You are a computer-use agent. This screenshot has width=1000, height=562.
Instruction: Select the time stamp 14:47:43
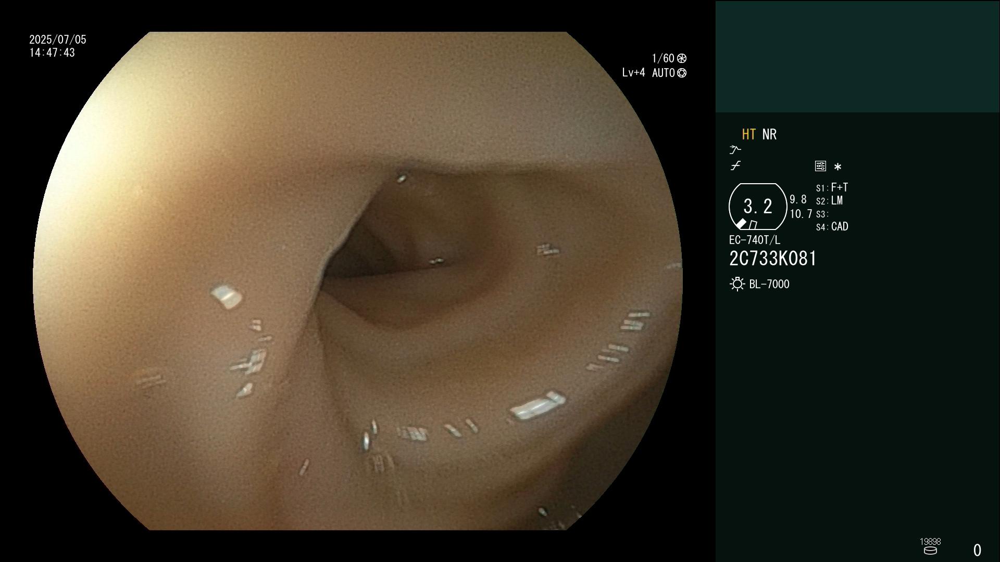point(52,53)
